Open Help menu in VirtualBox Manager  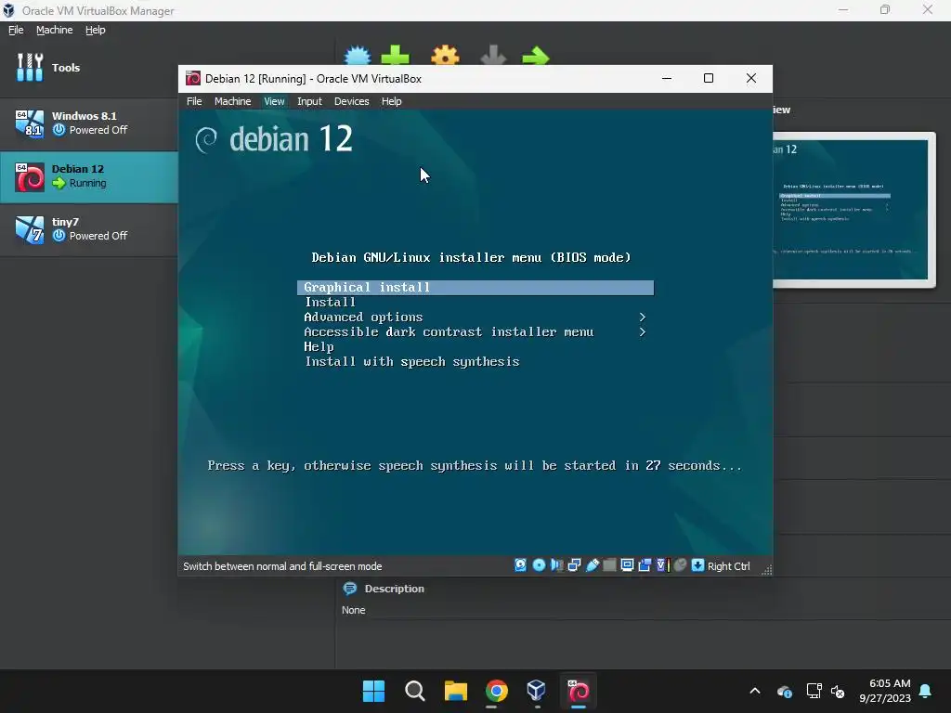pos(95,30)
